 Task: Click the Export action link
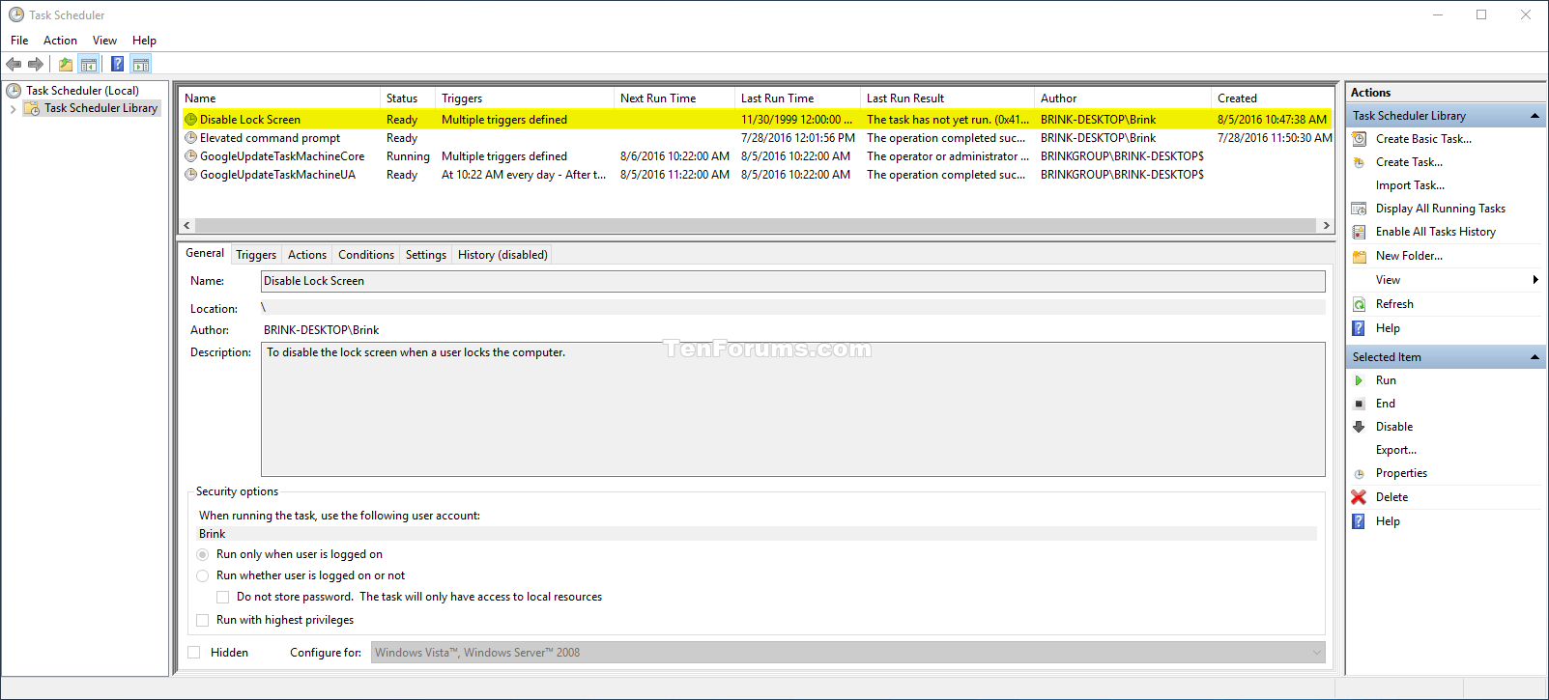pos(1396,450)
